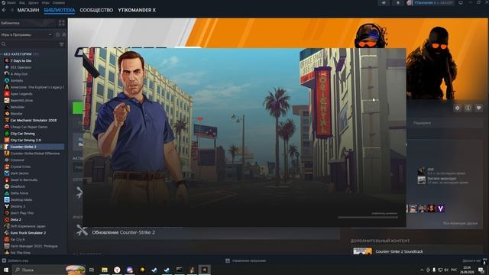Select Crystal Crisis in the list

tap(21, 167)
